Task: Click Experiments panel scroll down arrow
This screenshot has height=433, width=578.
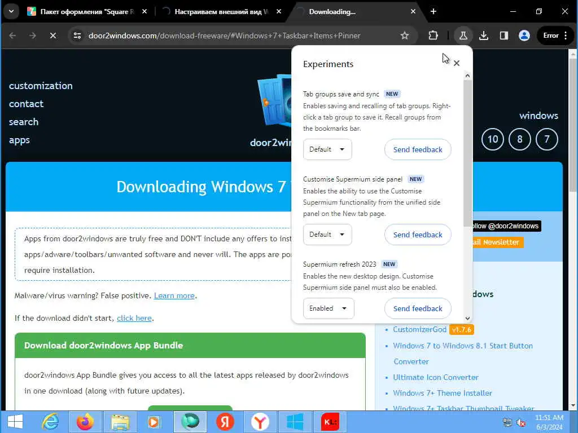Action: [x=467, y=319]
